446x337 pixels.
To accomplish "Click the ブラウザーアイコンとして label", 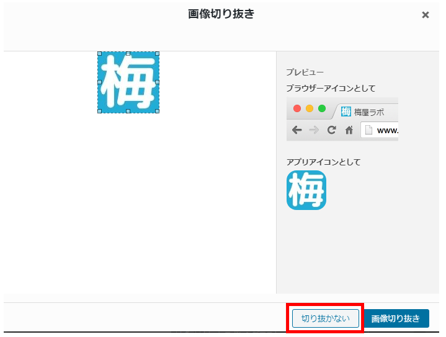I will [x=331, y=89].
